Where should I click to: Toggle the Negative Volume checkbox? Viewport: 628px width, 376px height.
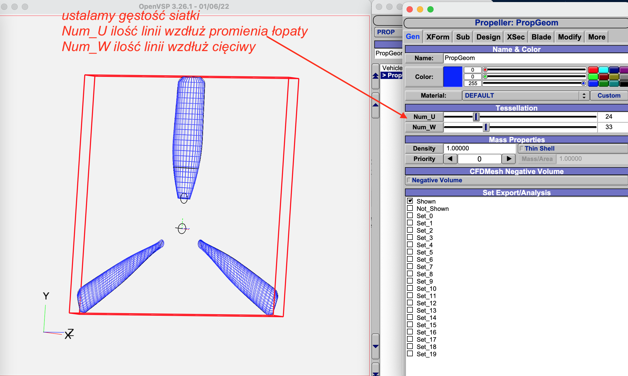tap(409, 180)
